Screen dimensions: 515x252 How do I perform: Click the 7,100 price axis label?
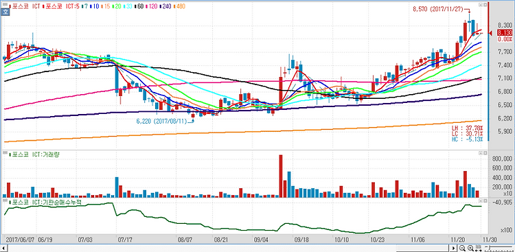click(x=505, y=78)
